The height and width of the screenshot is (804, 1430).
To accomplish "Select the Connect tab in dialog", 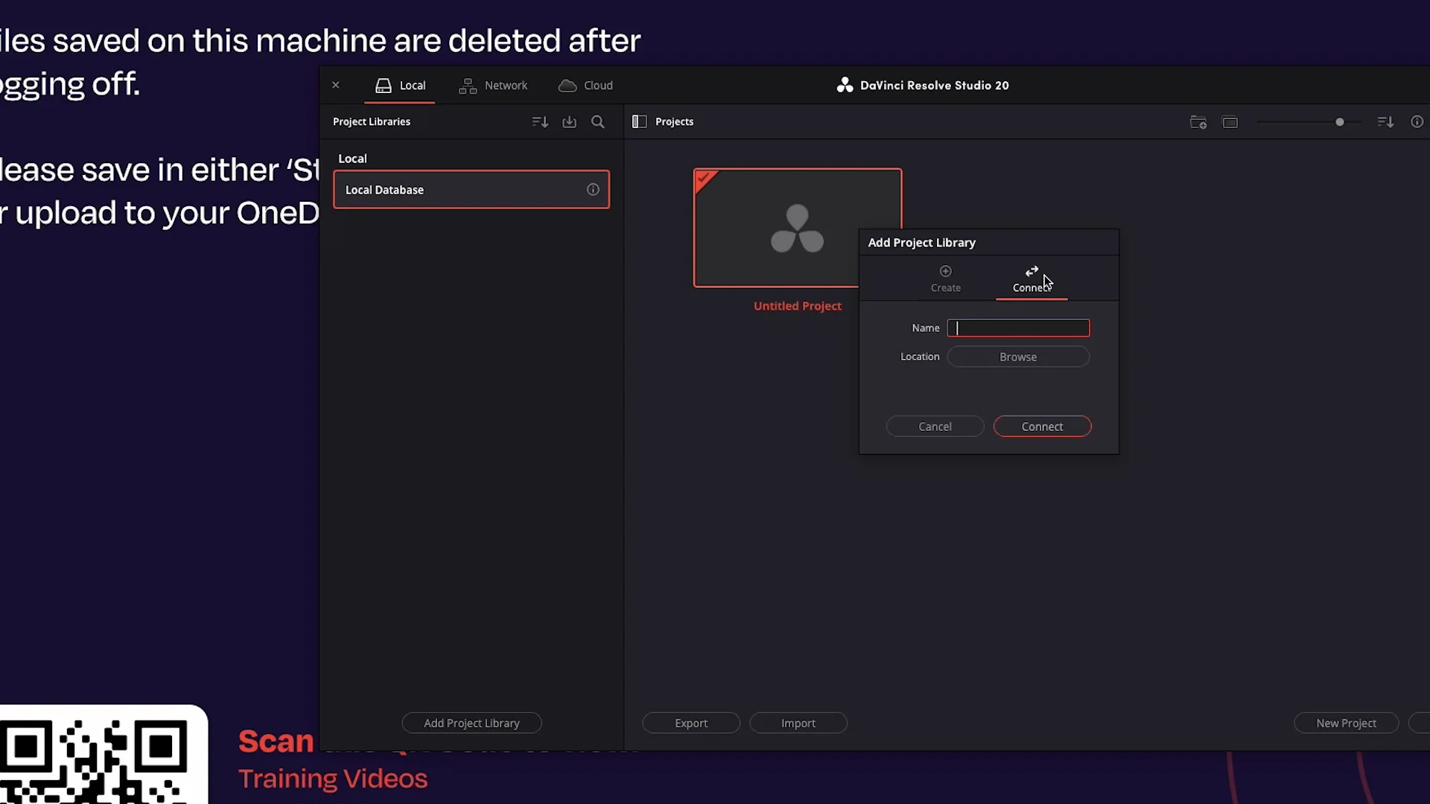I will 1032,279.
